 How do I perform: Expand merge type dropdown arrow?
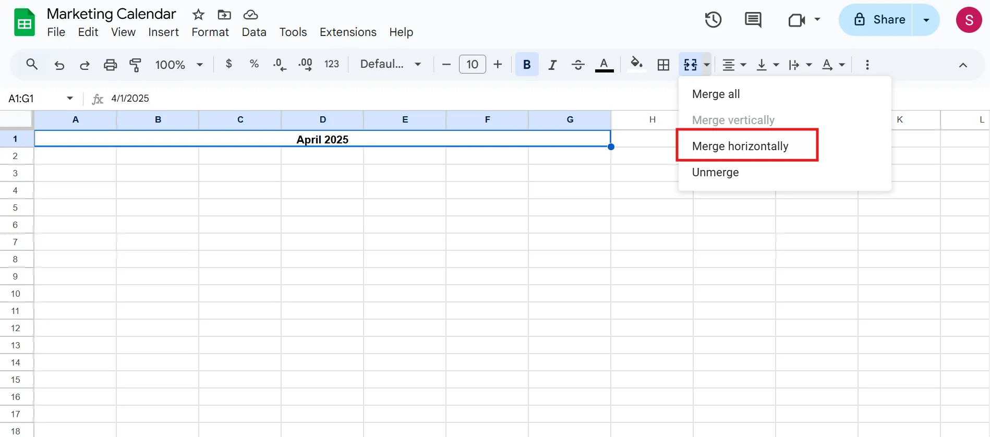(x=707, y=65)
